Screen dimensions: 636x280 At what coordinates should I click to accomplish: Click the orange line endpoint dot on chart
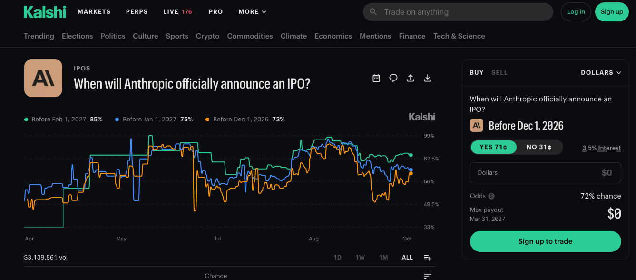pos(411,174)
